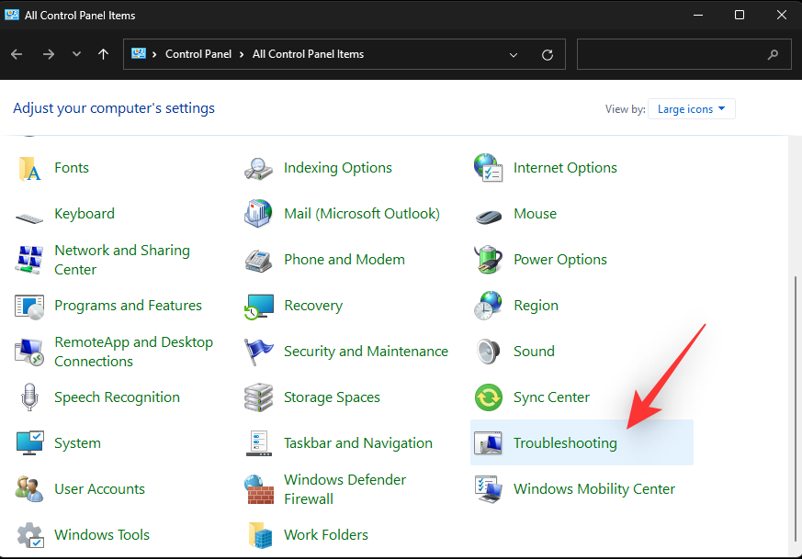Open Troubleshooting settings
This screenshot has width=802, height=559.
566,442
